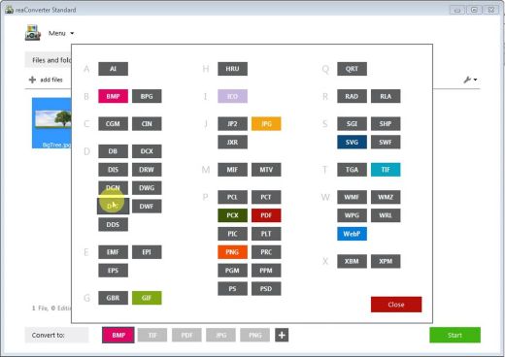Image resolution: width=505 pixels, height=357 pixels.
Task: Toggle the navy SVG format tile
Action: [352, 142]
